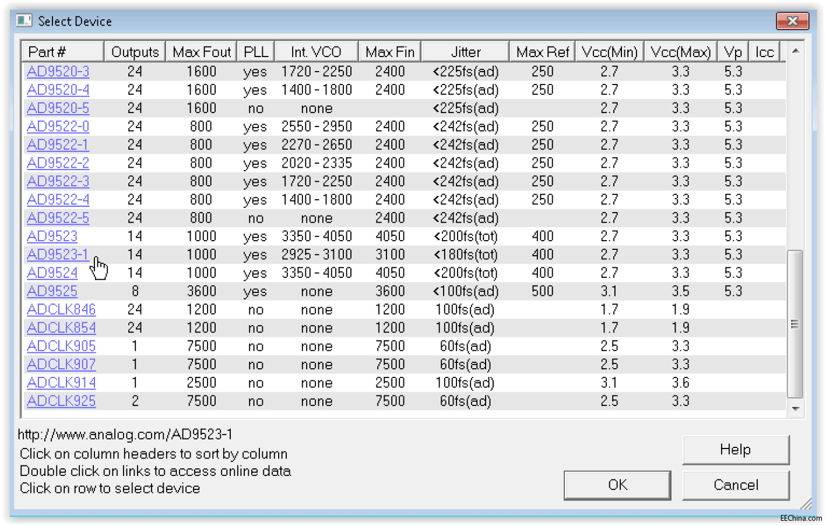
Task: Sort the list by Part # column
Action: coord(62,52)
